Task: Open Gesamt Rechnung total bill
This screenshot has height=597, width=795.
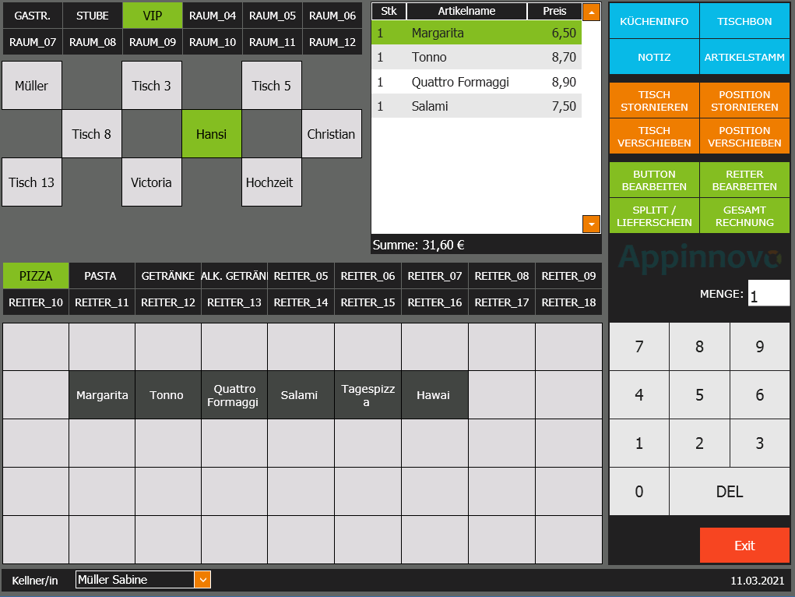Action: [744, 216]
